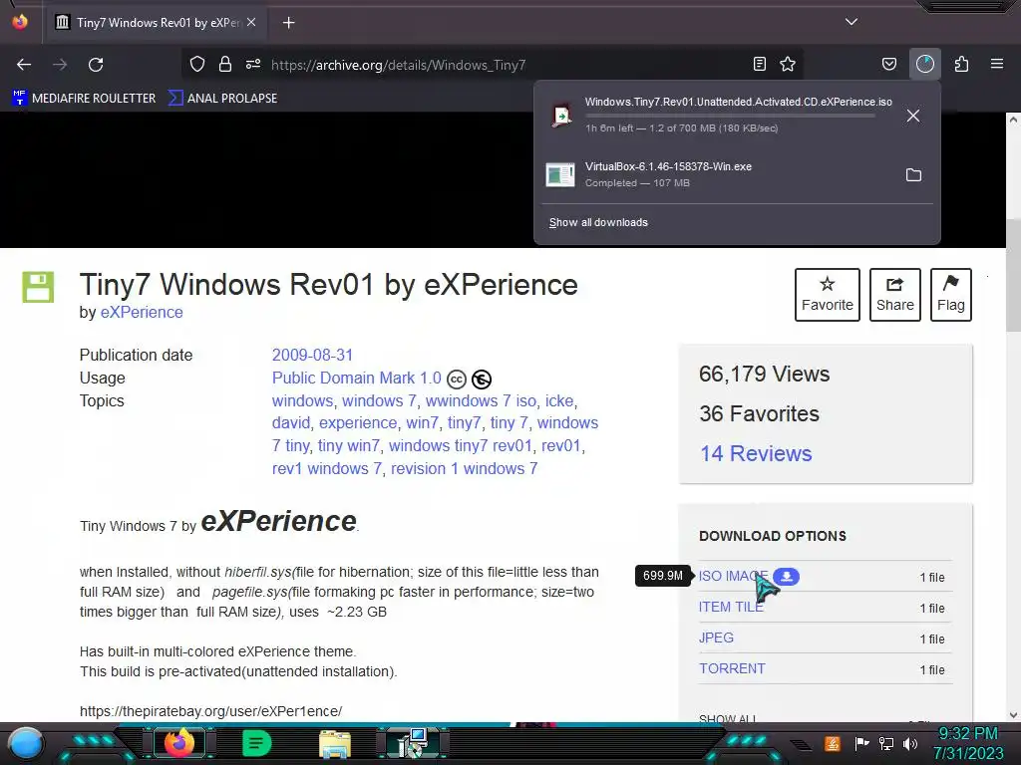Click the Share button
The height and width of the screenshot is (765, 1021).
coord(894,295)
